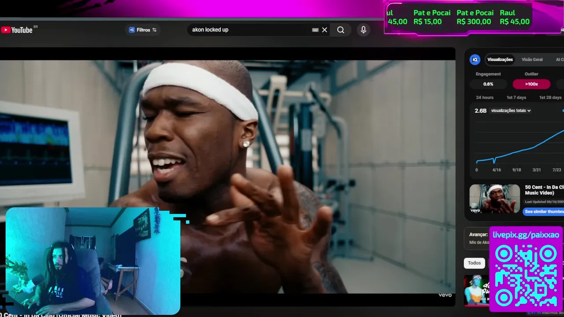Open the suggested video thumbnail below Todos
Screen dimensions: 564x317
point(477,290)
